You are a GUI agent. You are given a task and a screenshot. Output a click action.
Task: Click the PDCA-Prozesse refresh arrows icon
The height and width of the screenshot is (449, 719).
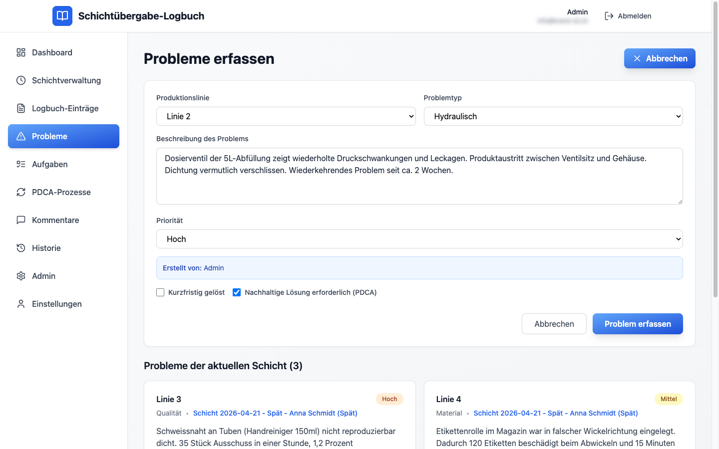click(x=21, y=192)
